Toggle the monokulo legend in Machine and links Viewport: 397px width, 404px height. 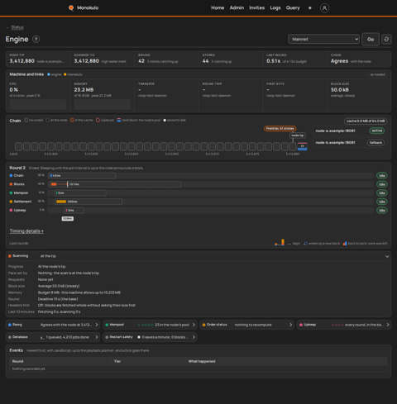73,74
